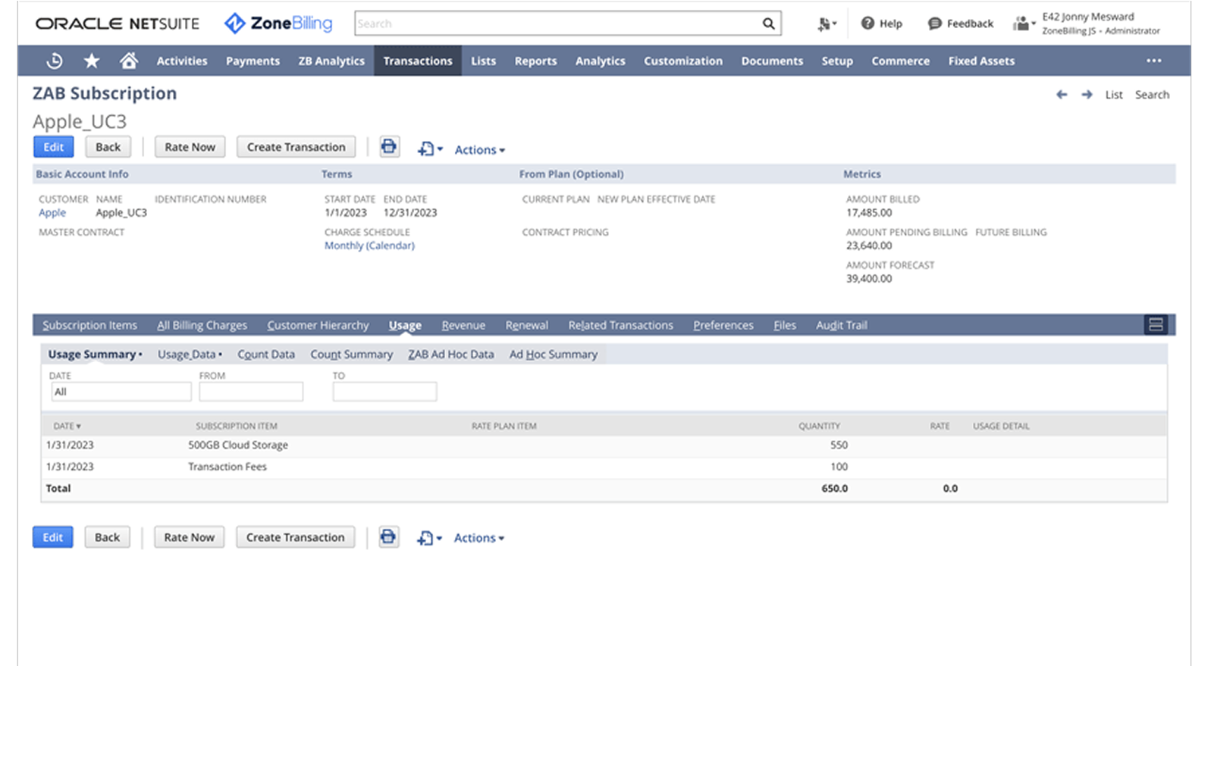Switch to the Subscription Items tab
1214x766 pixels.
(x=89, y=325)
